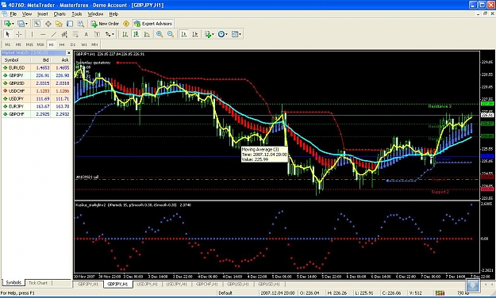Open the Profiles dropdown
This screenshot has height=298, width=496.
tap(22, 24)
